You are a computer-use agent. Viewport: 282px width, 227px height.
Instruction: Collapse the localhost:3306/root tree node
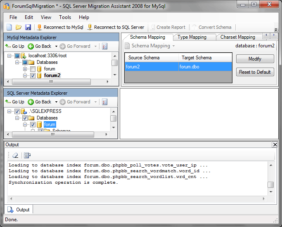(9, 56)
